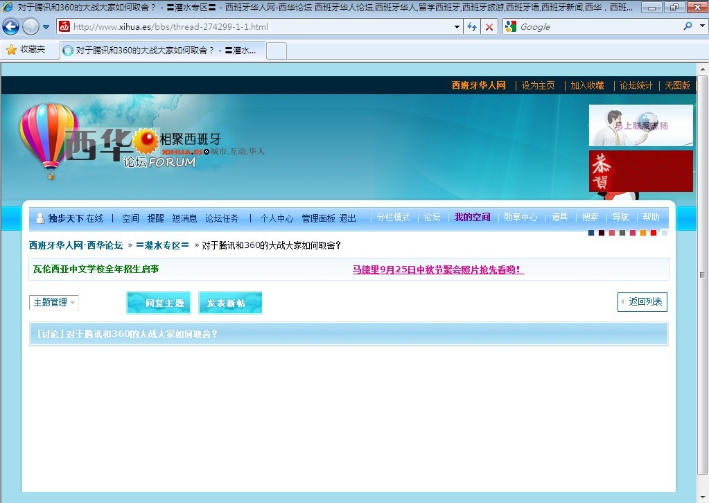Open the 马德里9月25日中秋节聚会 photo link

[x=437, y=269]
